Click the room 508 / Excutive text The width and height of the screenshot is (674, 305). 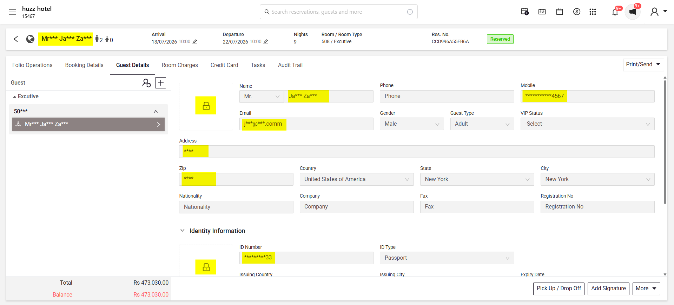pyautogui.click(x=336, y=42)
